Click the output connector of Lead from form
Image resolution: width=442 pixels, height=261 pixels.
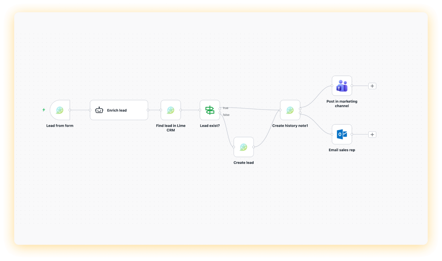pyautogui.click(x=70, y=110)
